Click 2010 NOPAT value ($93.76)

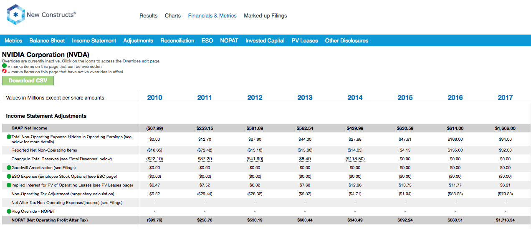(154, 220)
